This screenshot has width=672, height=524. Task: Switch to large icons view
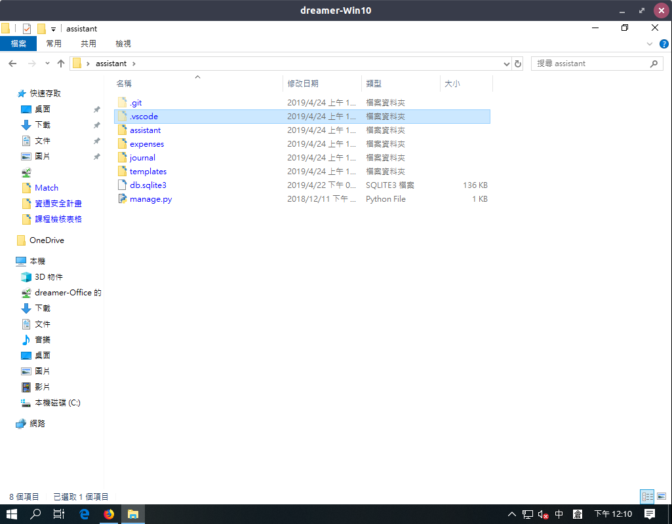coord(661,496)
